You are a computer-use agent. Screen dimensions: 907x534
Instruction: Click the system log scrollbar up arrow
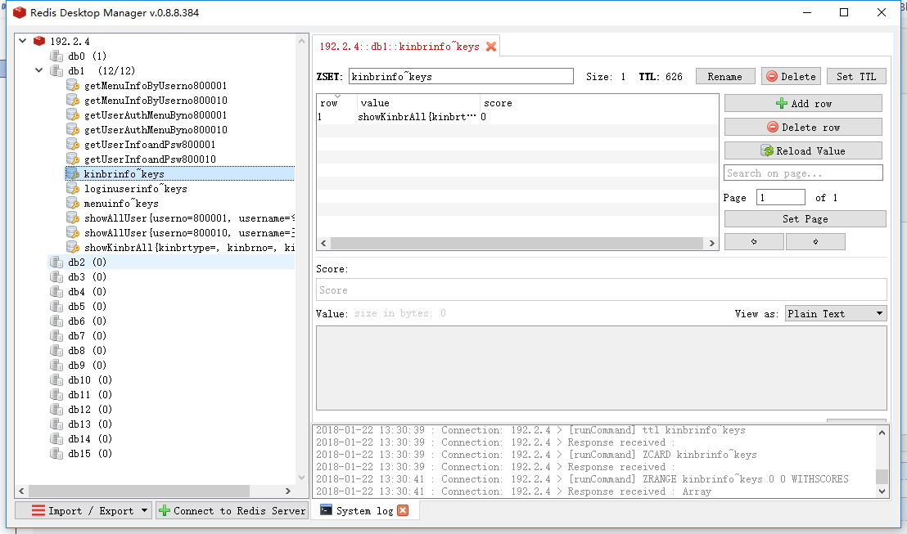click(x=882, y=433)
